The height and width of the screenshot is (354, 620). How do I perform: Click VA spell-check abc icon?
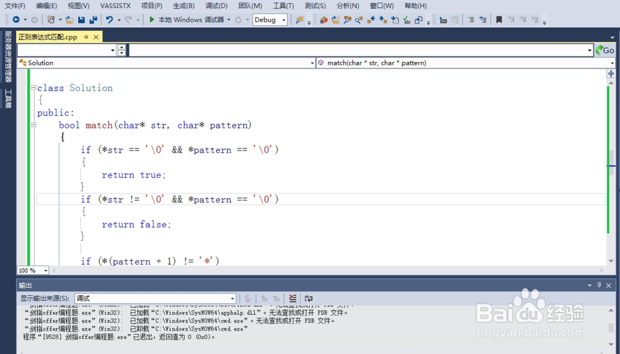[x=407, y=20]
